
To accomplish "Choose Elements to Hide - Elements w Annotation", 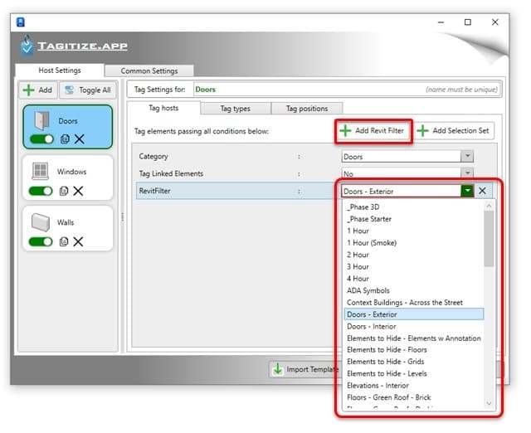I will 414,338.
